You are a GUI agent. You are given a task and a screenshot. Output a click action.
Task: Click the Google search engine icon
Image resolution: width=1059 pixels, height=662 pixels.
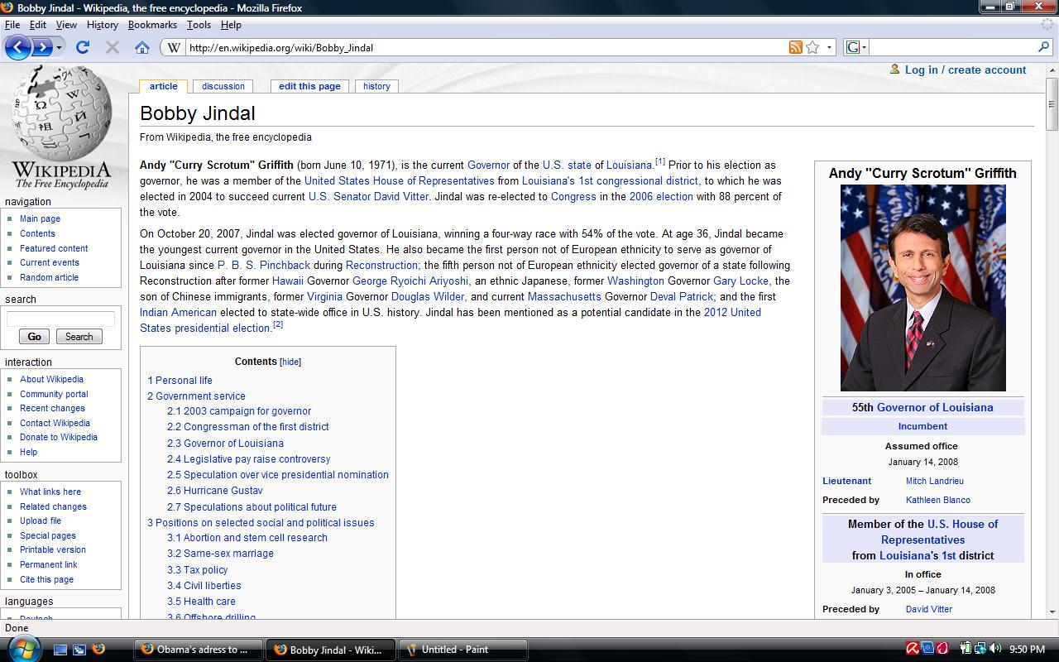[x=852, y=47]
